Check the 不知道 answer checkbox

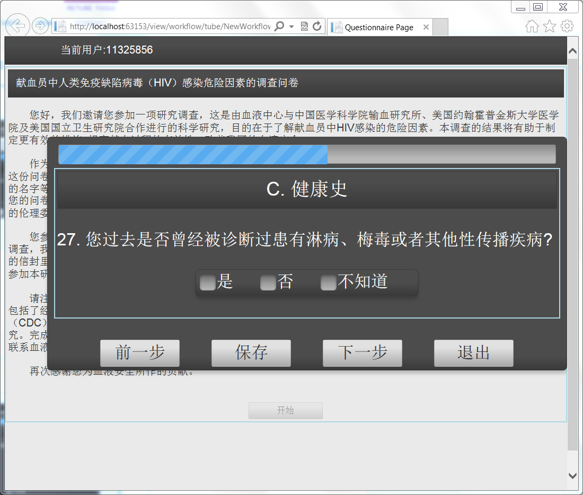point(329,282)
